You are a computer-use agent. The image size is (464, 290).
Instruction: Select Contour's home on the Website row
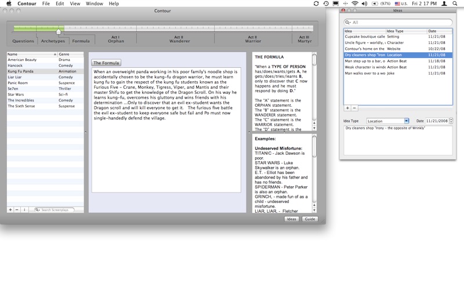pos(398,49)
